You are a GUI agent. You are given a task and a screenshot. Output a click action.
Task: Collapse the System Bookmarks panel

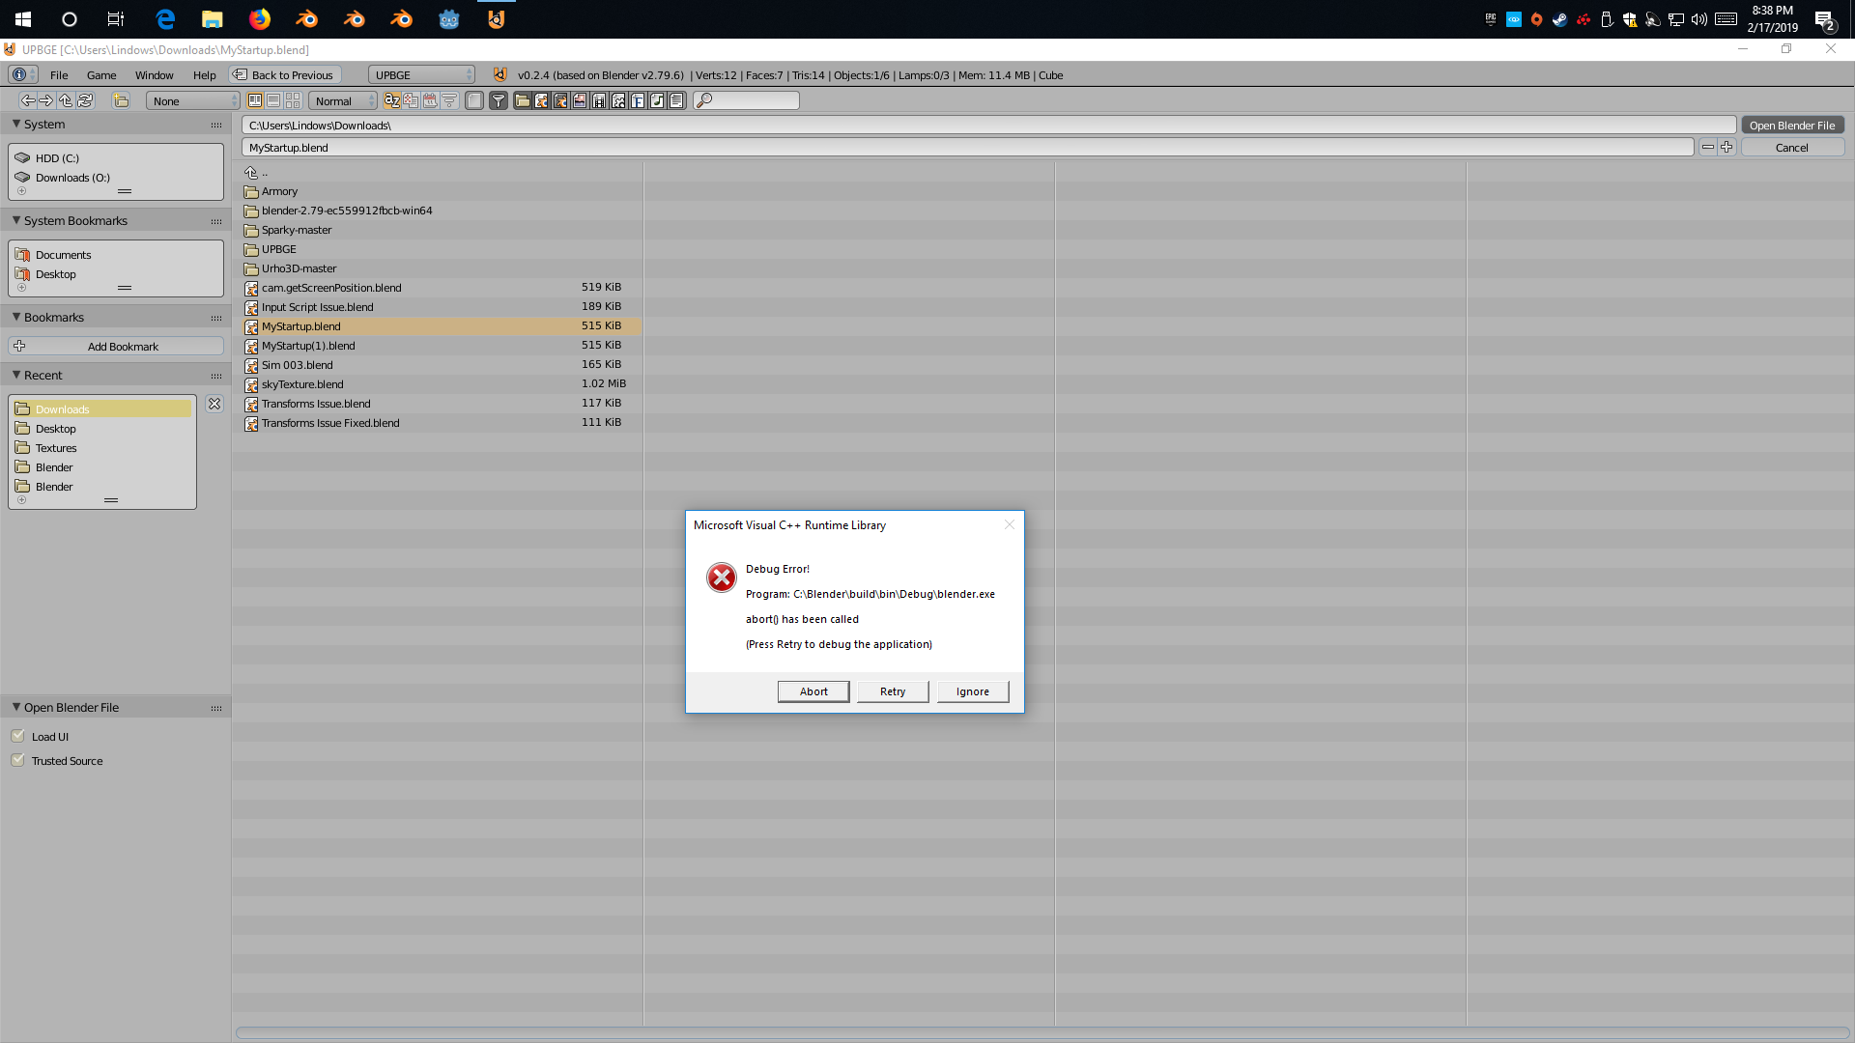(x=16, y=220)
